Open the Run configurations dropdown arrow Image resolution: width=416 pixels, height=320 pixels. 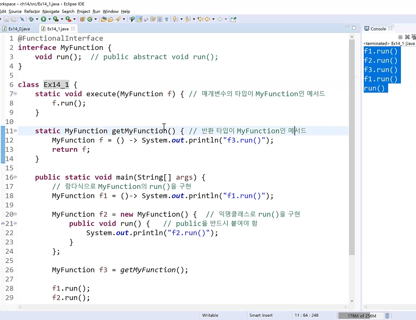[x=50, y=19]
